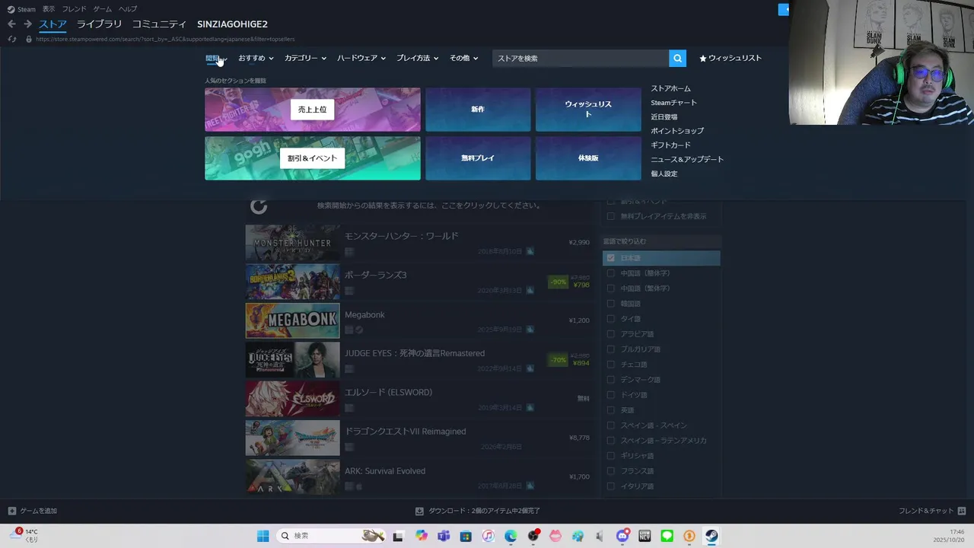974x548 pixels.
Task: Open the 割引＆イベント tile
Action: pyautogui.click(x=312, y=158)
